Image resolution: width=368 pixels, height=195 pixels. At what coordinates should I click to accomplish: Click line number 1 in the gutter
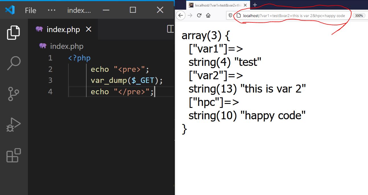tap(50, 58)
